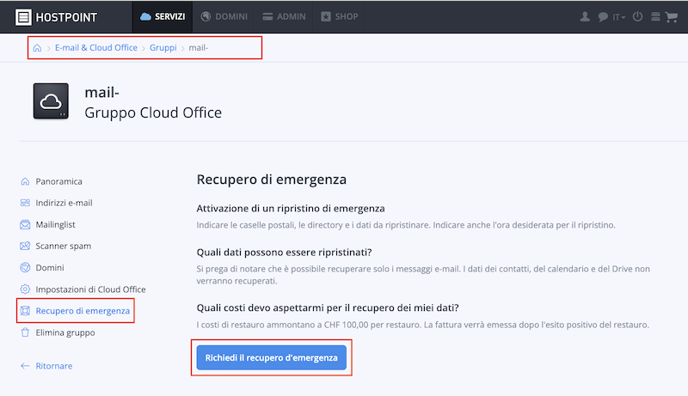Click the Mailinglist envelope icon

pos(25,225)
